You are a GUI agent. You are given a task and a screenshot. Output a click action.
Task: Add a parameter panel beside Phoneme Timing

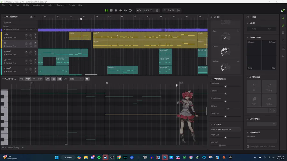tap(23, 147)
